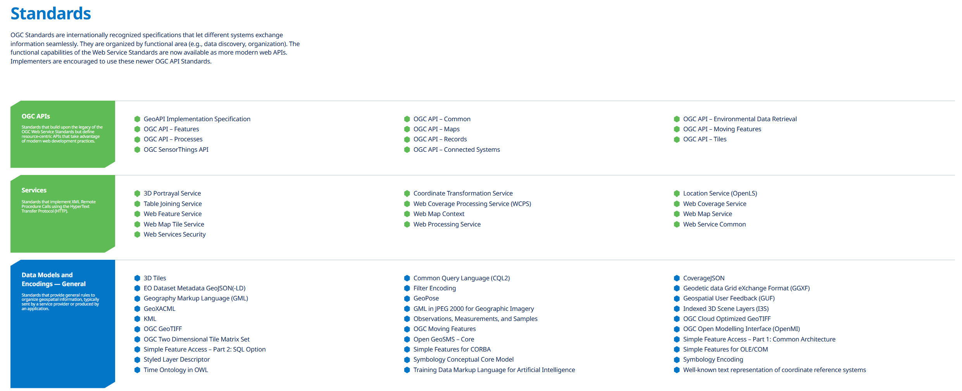Click the hexagon icon beside Web Service Common
Viewport: 962px width, 391px height.
677,224
